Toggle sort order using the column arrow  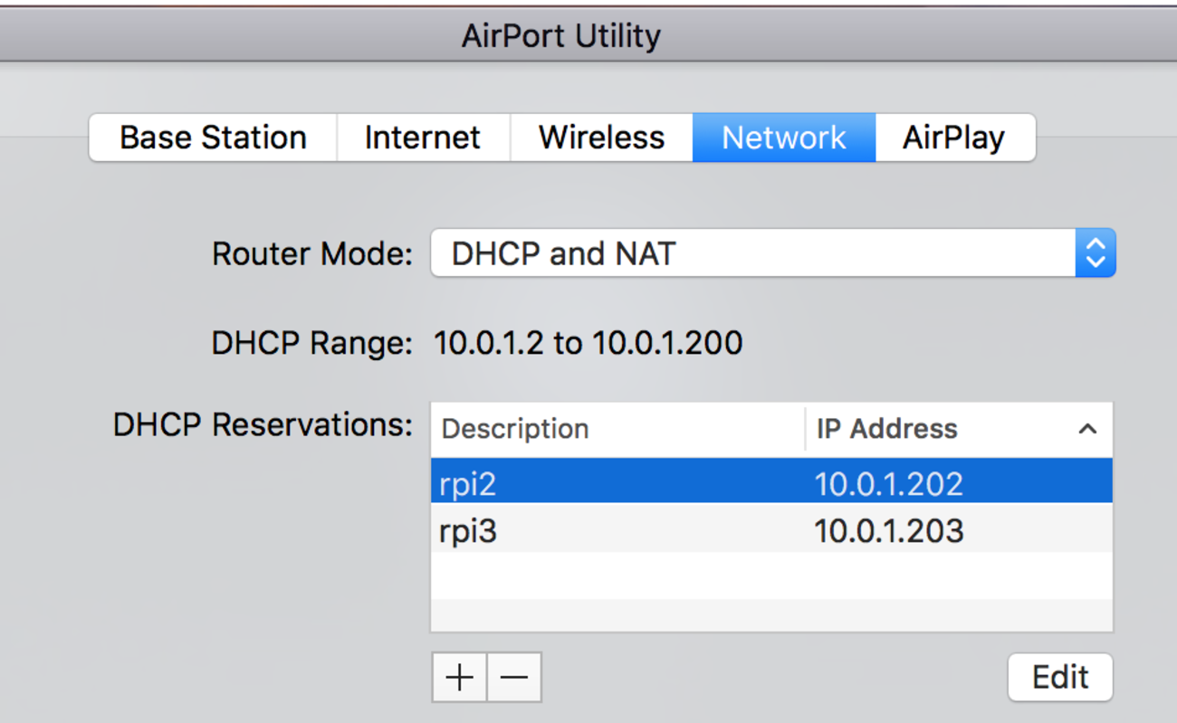tap(1087, 429)
